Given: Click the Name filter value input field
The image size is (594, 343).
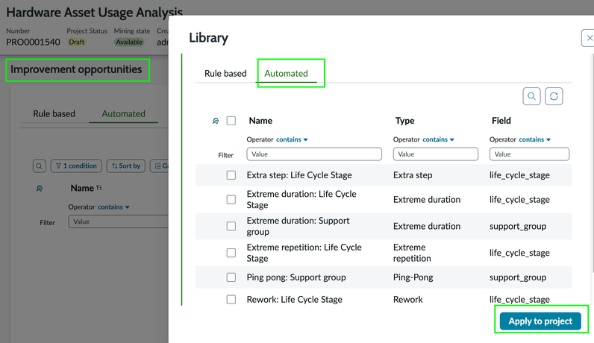Looking at the screenshot, I should click(314, 154).
